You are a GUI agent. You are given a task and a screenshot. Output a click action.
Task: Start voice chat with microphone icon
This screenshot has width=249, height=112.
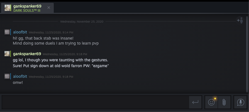coord(241,102)
